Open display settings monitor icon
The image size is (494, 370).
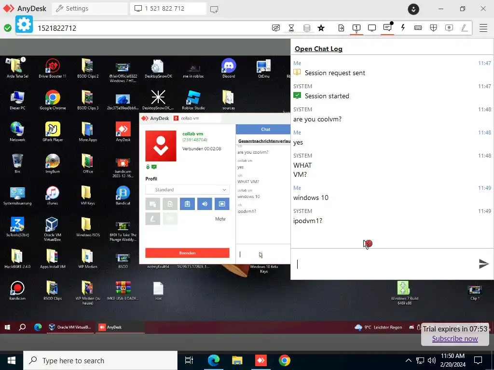click(372, 28)
